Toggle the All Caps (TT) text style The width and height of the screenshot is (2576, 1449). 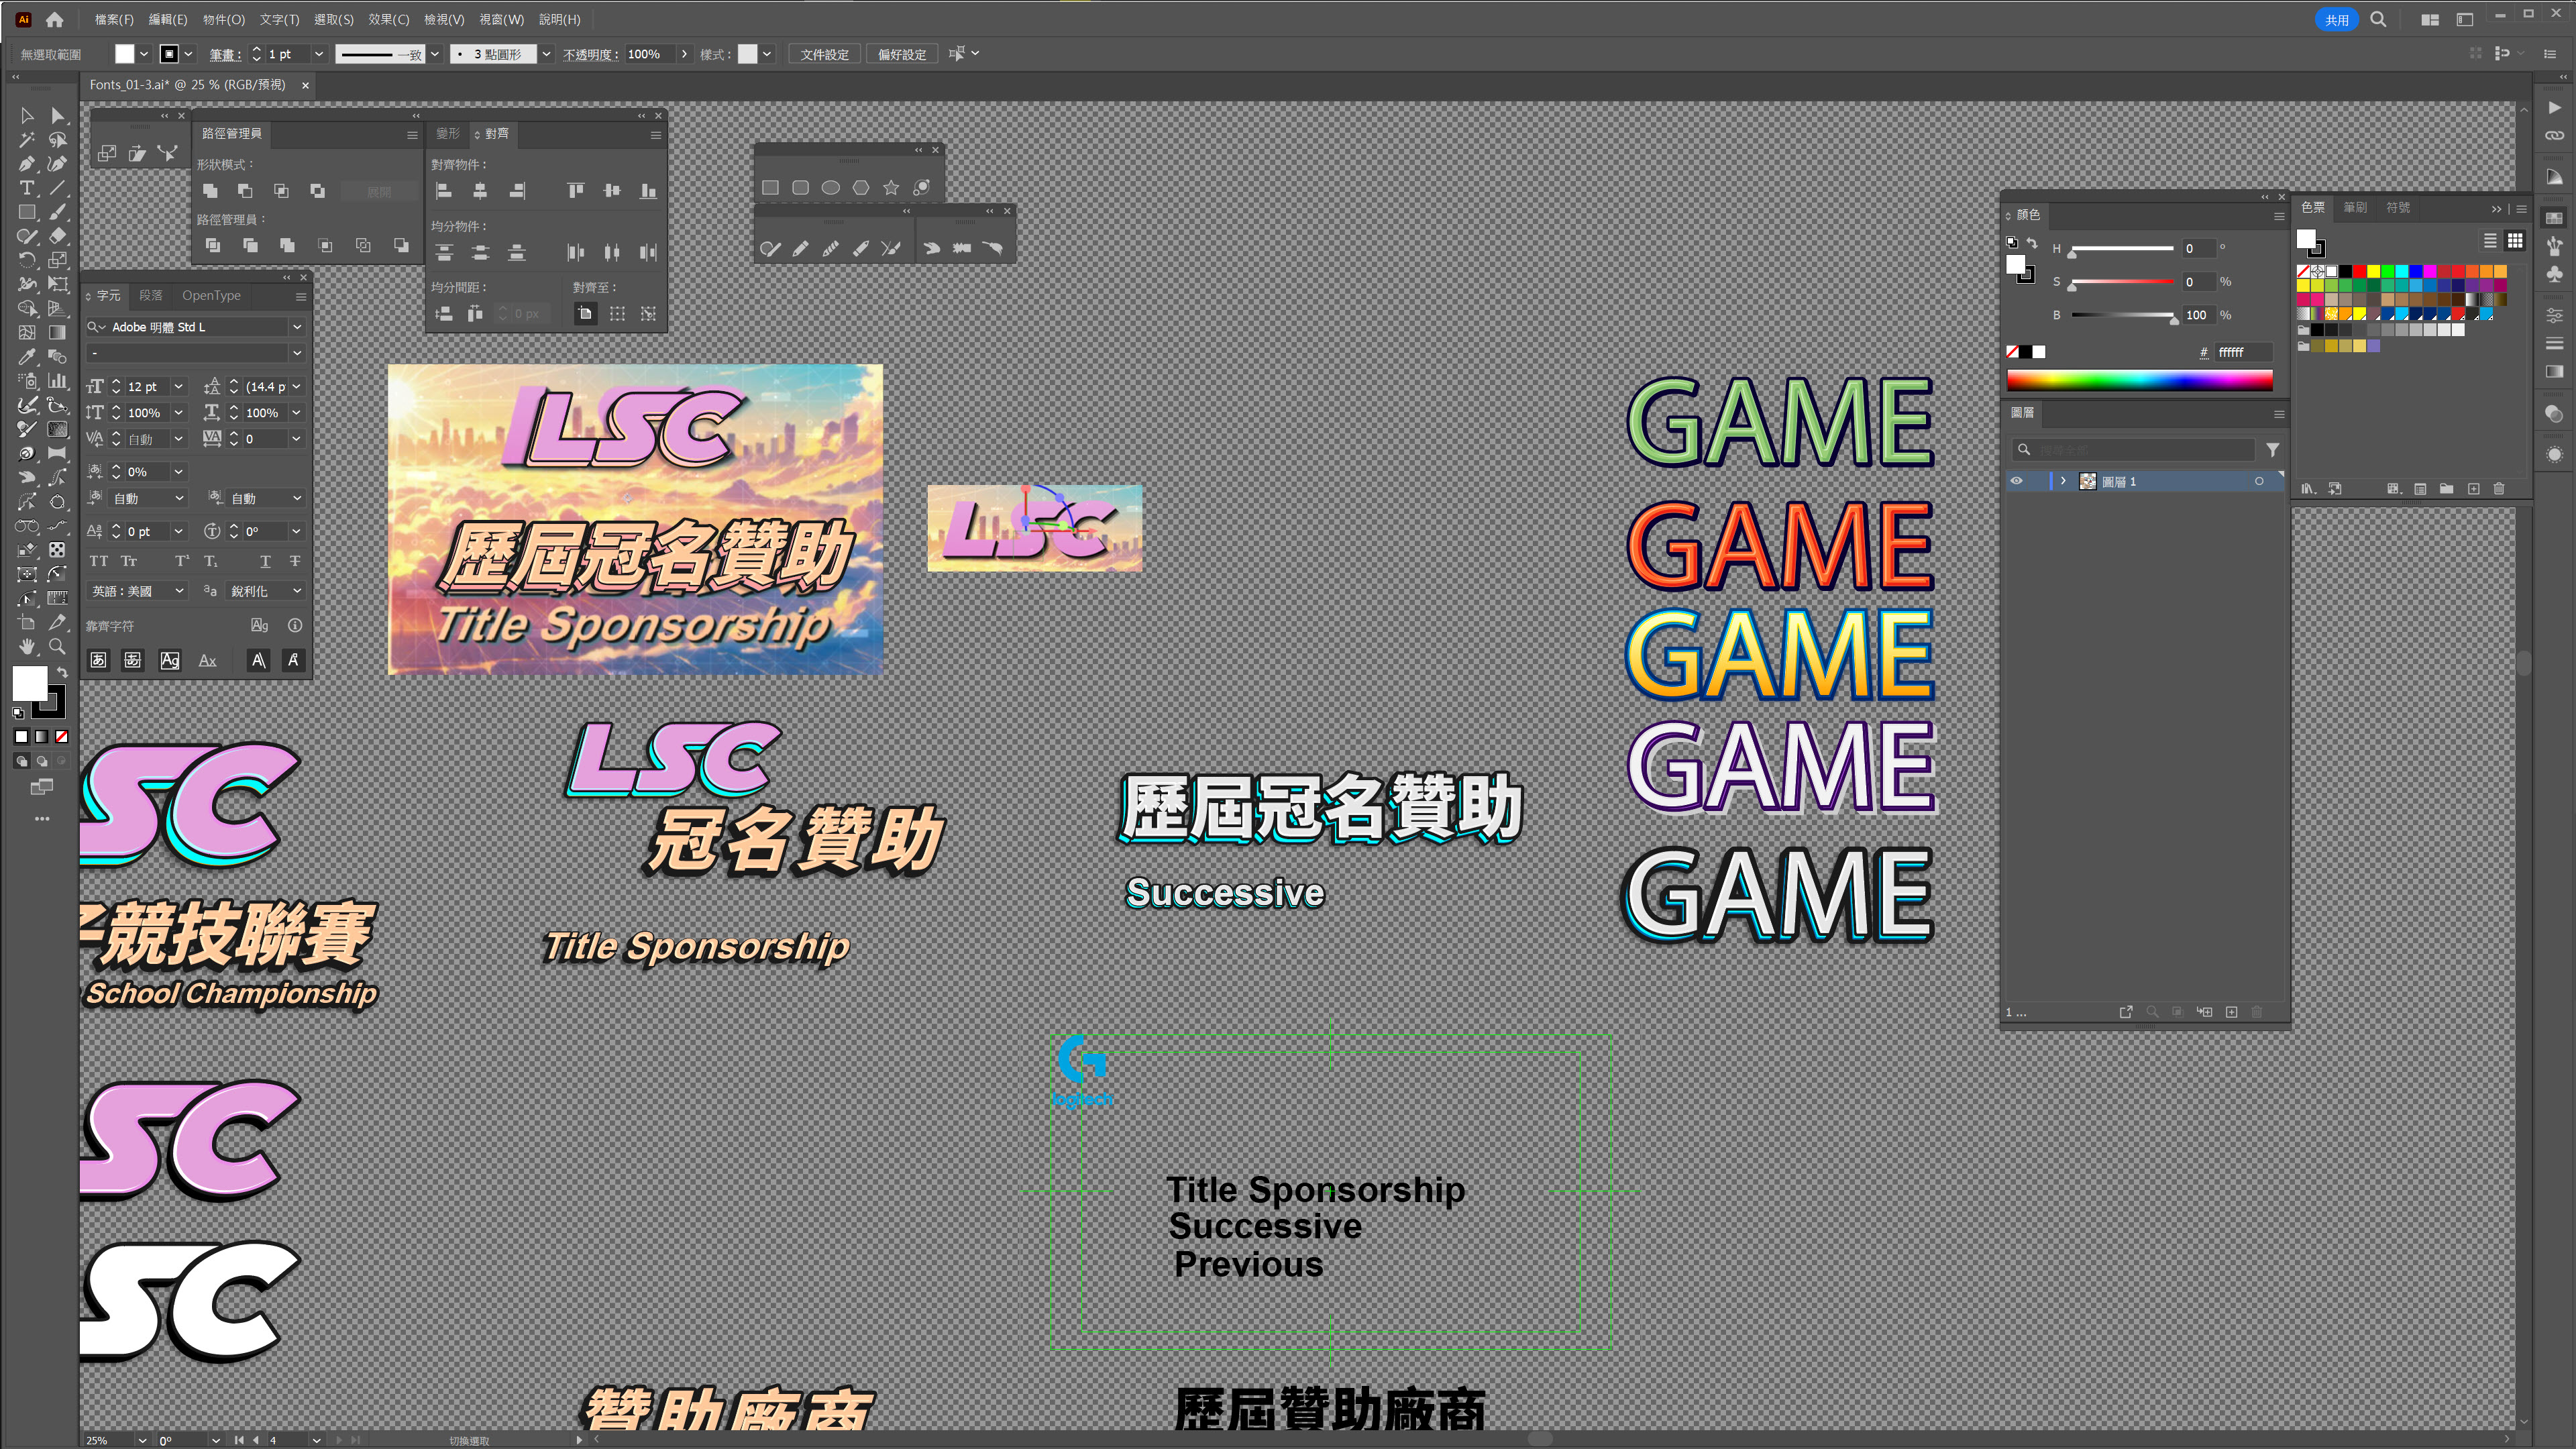tap(98, 561)
